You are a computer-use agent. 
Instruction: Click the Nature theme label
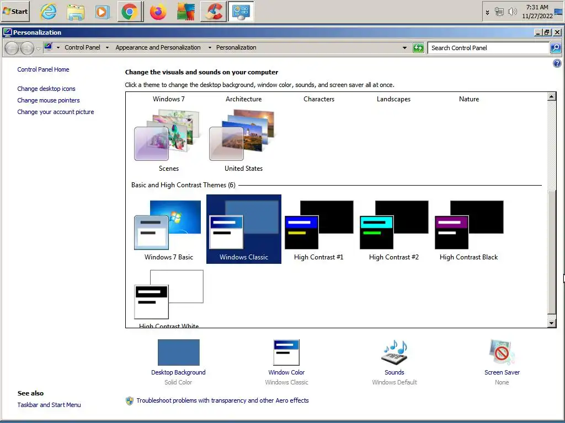469,99
